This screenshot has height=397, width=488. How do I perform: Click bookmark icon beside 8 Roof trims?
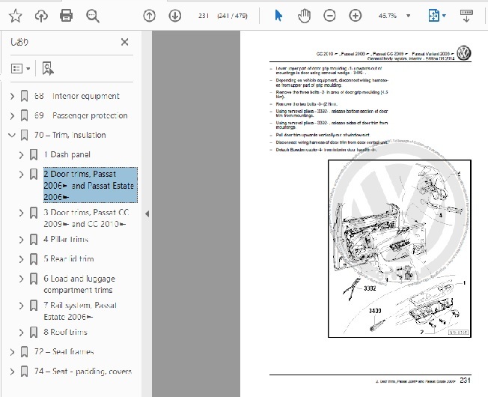click(34, 333)
